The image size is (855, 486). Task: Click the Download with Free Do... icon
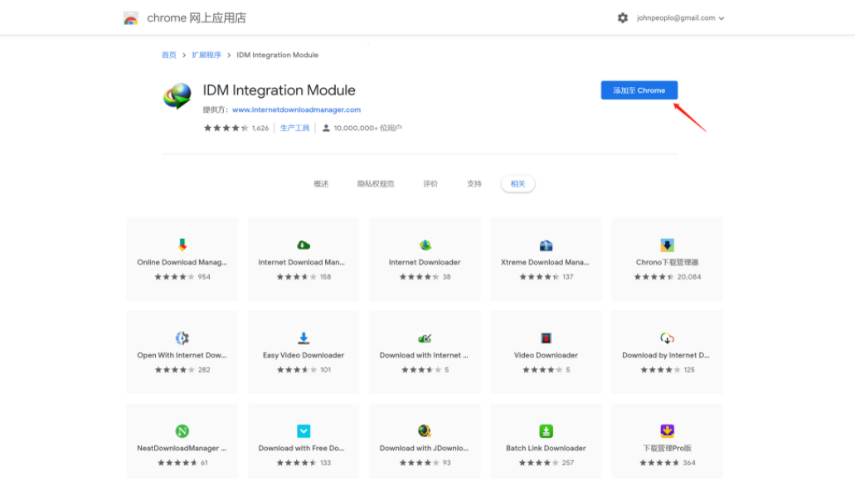tap(304, 431)
